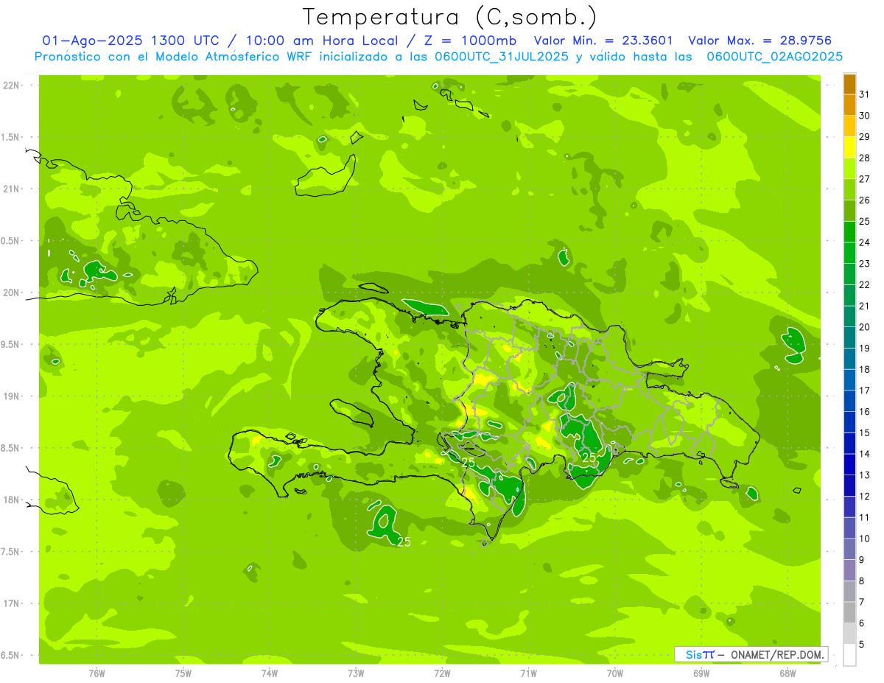Image resolution: width=884 pixels, height=683 pixels.
Task: Select the date text "01-Ago-2025 1300 UTC"
Action: (130, 41)
